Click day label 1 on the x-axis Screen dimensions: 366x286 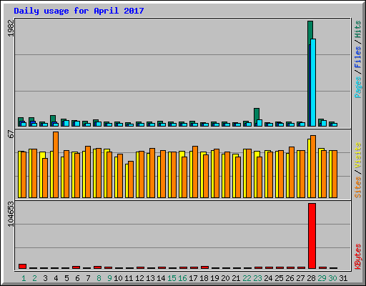pos(24,278)
